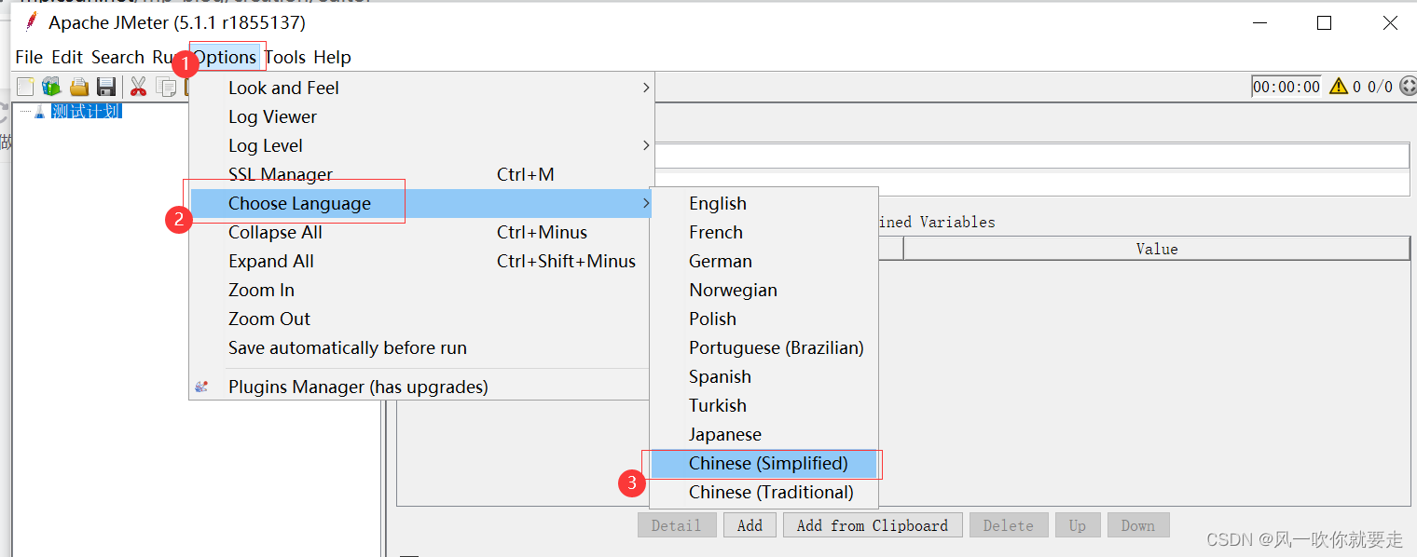The height and width of the screenshot is (557, 1417).
Task: Select Portuguese (Brazilian) language
Action: pyautogui.click(x=764, y=347)
